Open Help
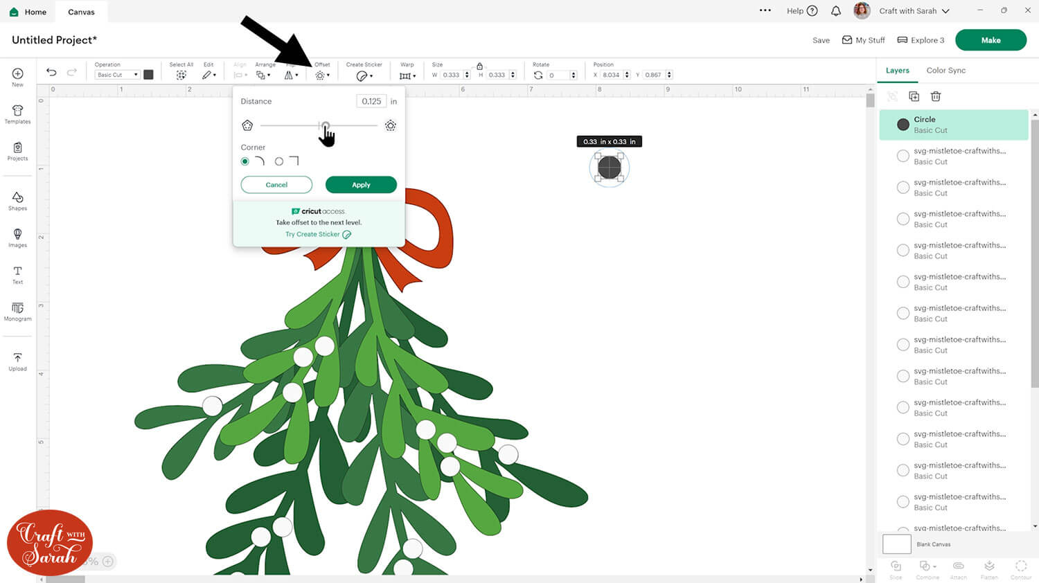 [x=802, y=11]
